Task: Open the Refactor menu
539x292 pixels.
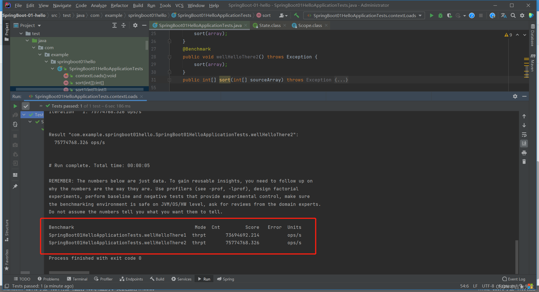Action: click(x=119, y=5)
